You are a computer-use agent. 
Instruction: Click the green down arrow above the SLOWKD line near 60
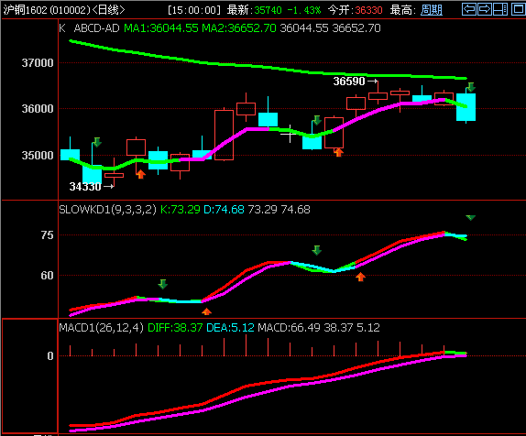tap(317, 250)
